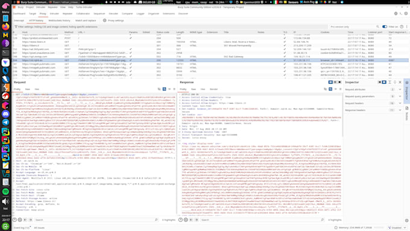The image size is (410, 231).
Task: Click the copy icon in Request panel
Action: pyautogui.click(x=159, y=89)
